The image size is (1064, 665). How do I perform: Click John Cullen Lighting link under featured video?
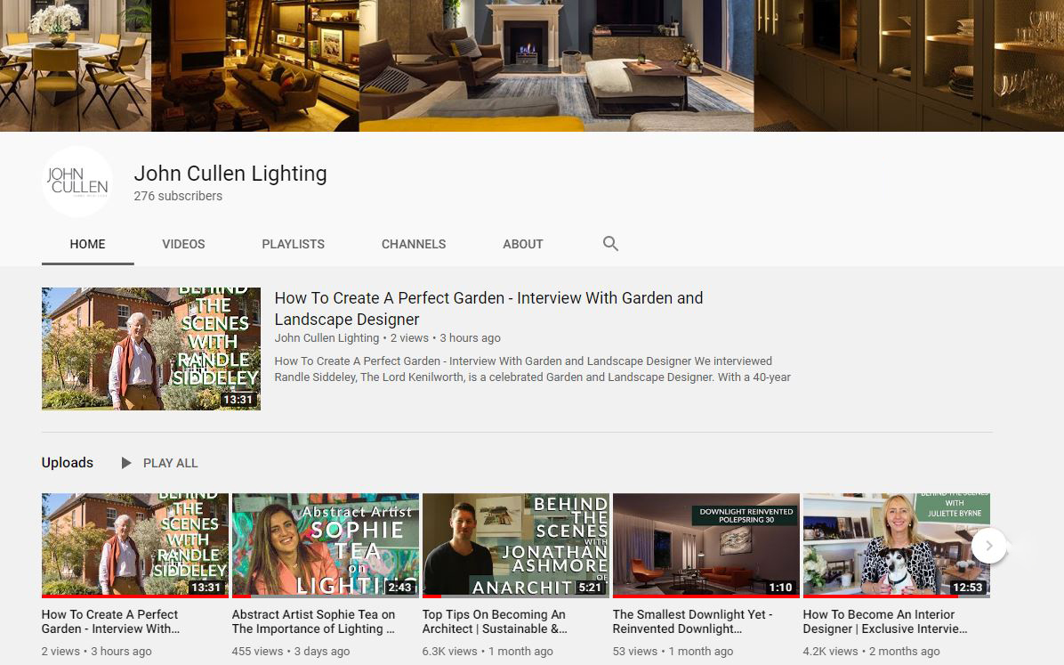coord(326,338)
